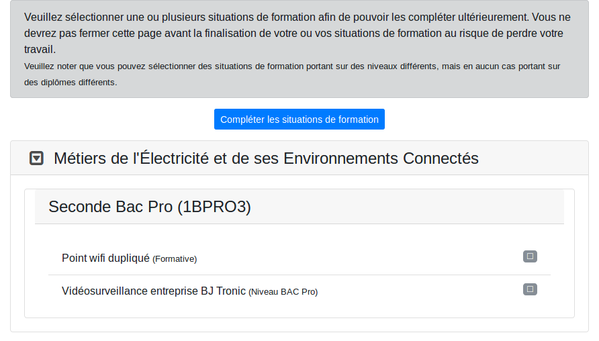Click the (Formative) tag text
The image size is (599, 341).
pyautogui.click(x=175, y=259)
